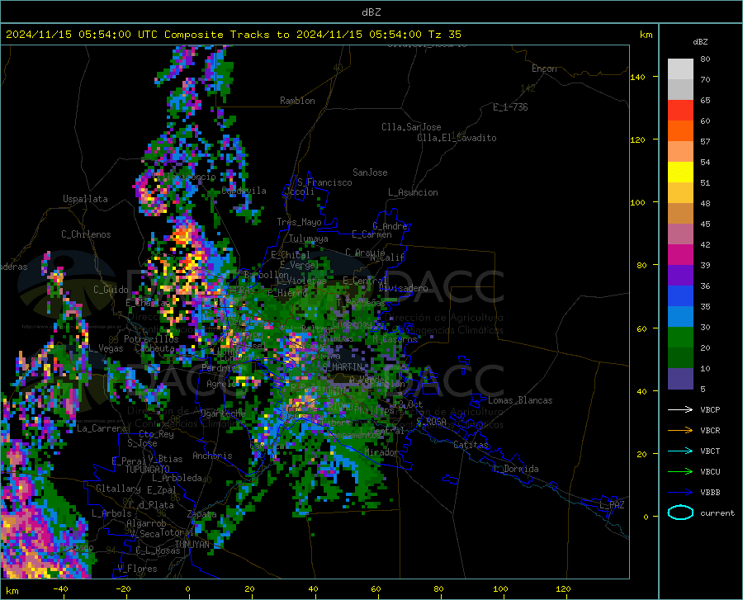Screen dimensions: 743x600
Task: Click the '60' tick on the bottom km axis
Action: [376, 588]
